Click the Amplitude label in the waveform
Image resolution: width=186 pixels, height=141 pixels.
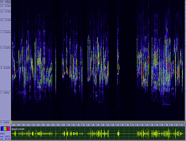coord(18,129)
